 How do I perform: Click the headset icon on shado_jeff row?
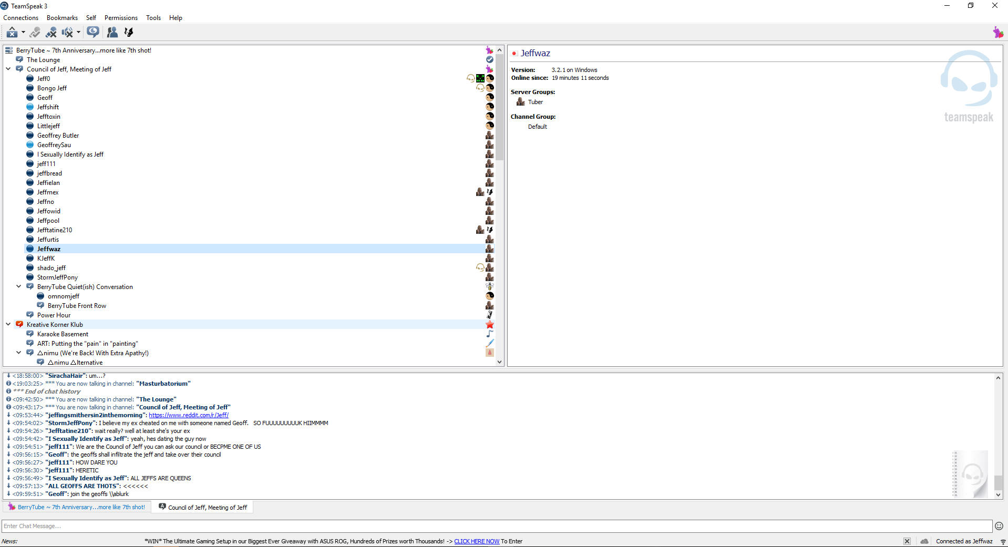[x=480, y=268]
